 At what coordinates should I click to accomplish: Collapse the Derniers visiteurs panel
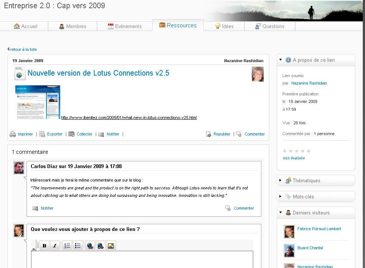(280, 212)
